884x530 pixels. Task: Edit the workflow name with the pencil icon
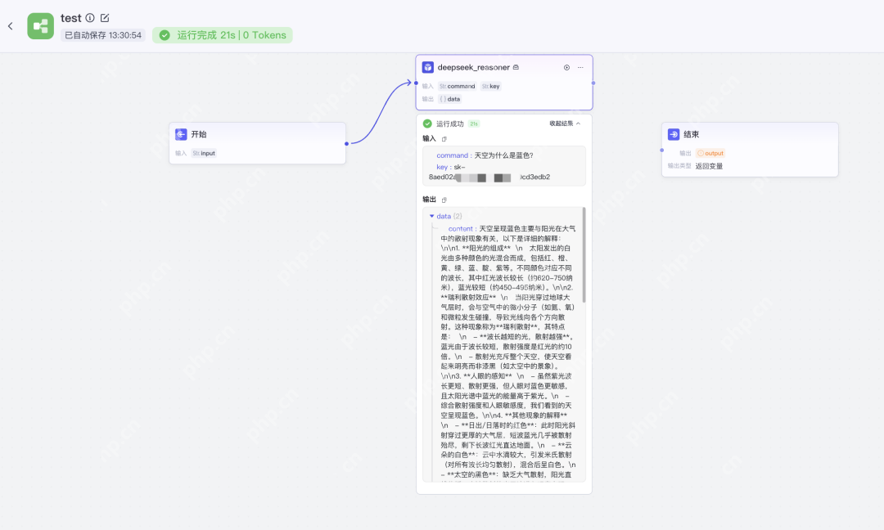(x=105, y=18)
